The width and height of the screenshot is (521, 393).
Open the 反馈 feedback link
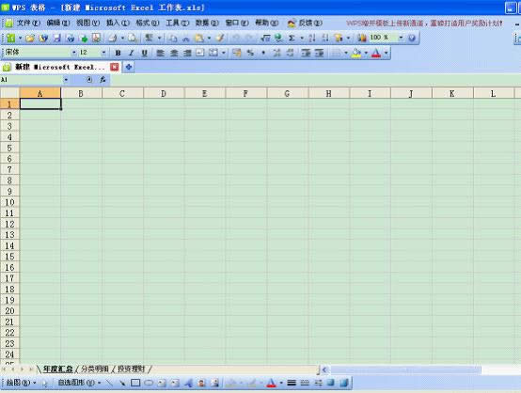[306, 23]
